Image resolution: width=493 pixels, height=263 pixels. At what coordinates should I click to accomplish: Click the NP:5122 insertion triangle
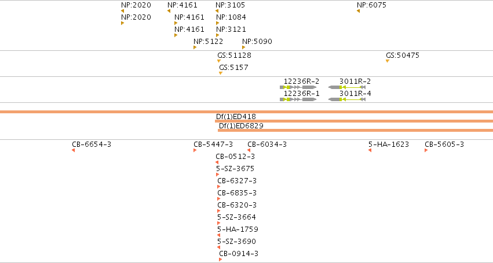click(195, 47)
